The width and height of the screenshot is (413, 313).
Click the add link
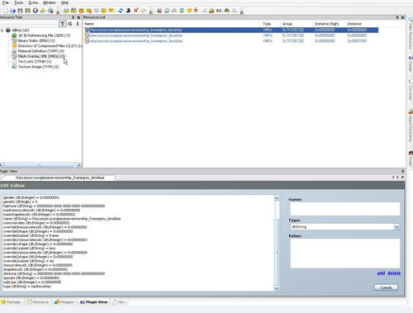click(381, 273)
